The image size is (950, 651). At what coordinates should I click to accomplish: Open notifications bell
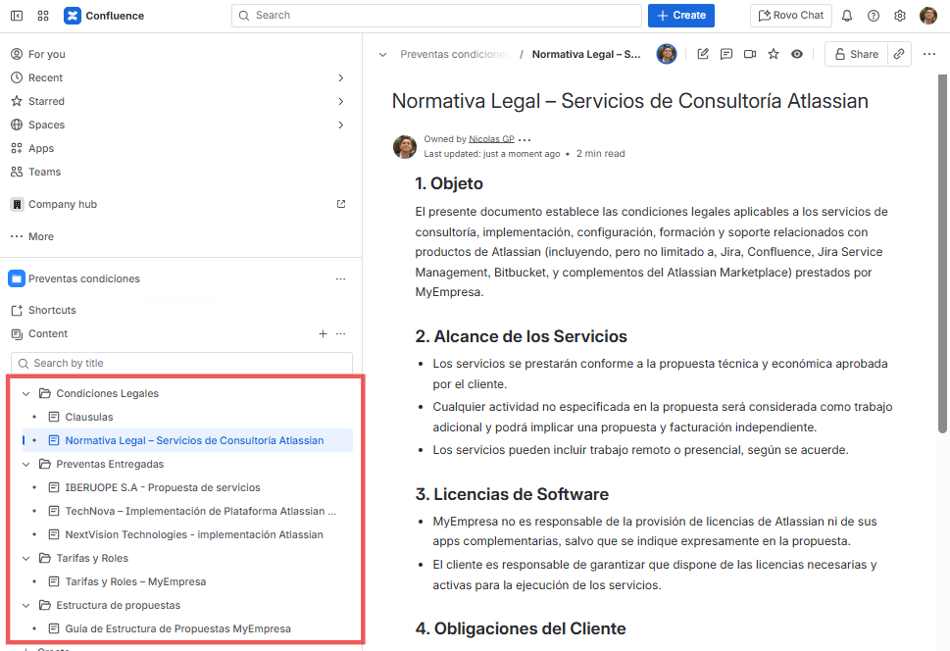click(x=847, y=16)
